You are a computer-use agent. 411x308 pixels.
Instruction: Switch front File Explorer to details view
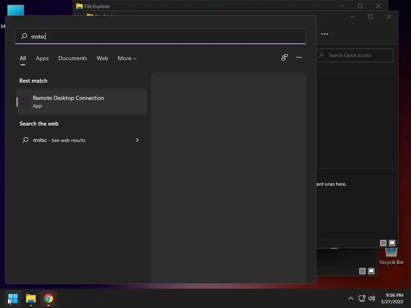click(383, 243)
